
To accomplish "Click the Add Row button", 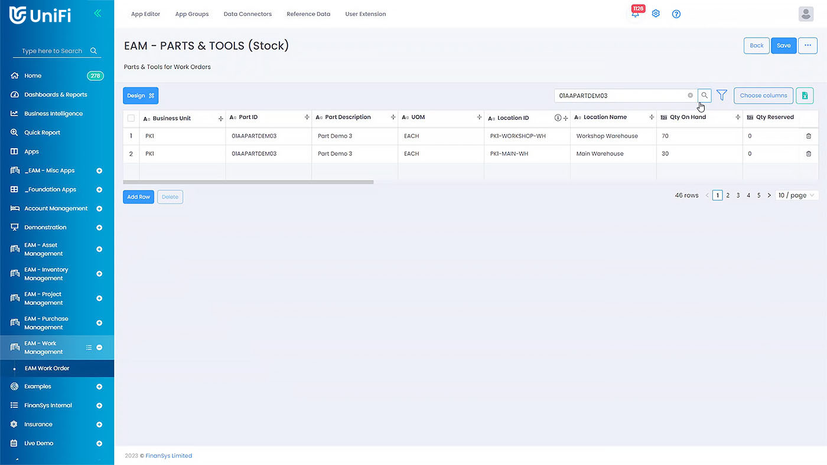I will pyautogui.click(x=138, y=197).
